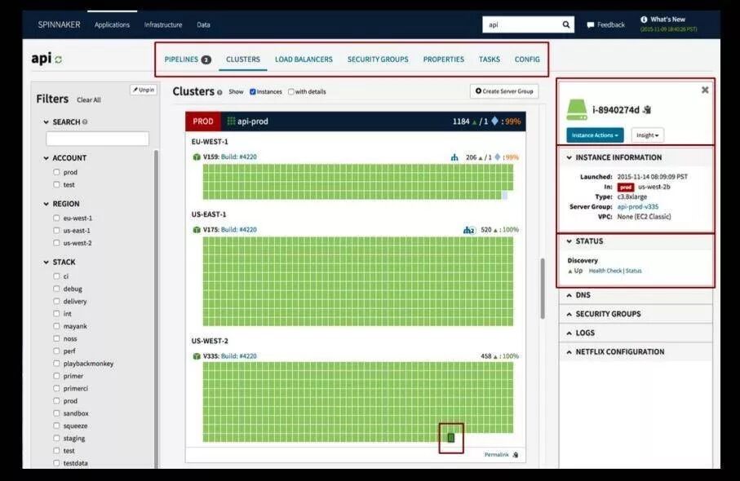The image size is (740, 481).
Task: Enable the with details checkbox
Action: point(291,92)
